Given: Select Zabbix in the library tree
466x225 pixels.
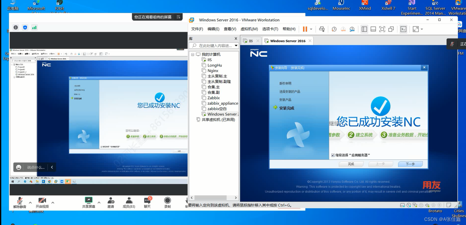Looking at the screenshot, I should click(214, 98).
